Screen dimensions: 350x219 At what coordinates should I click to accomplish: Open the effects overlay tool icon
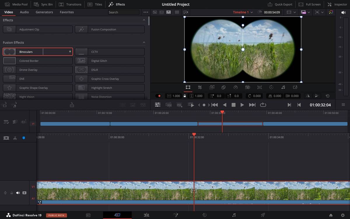(295, 87)
